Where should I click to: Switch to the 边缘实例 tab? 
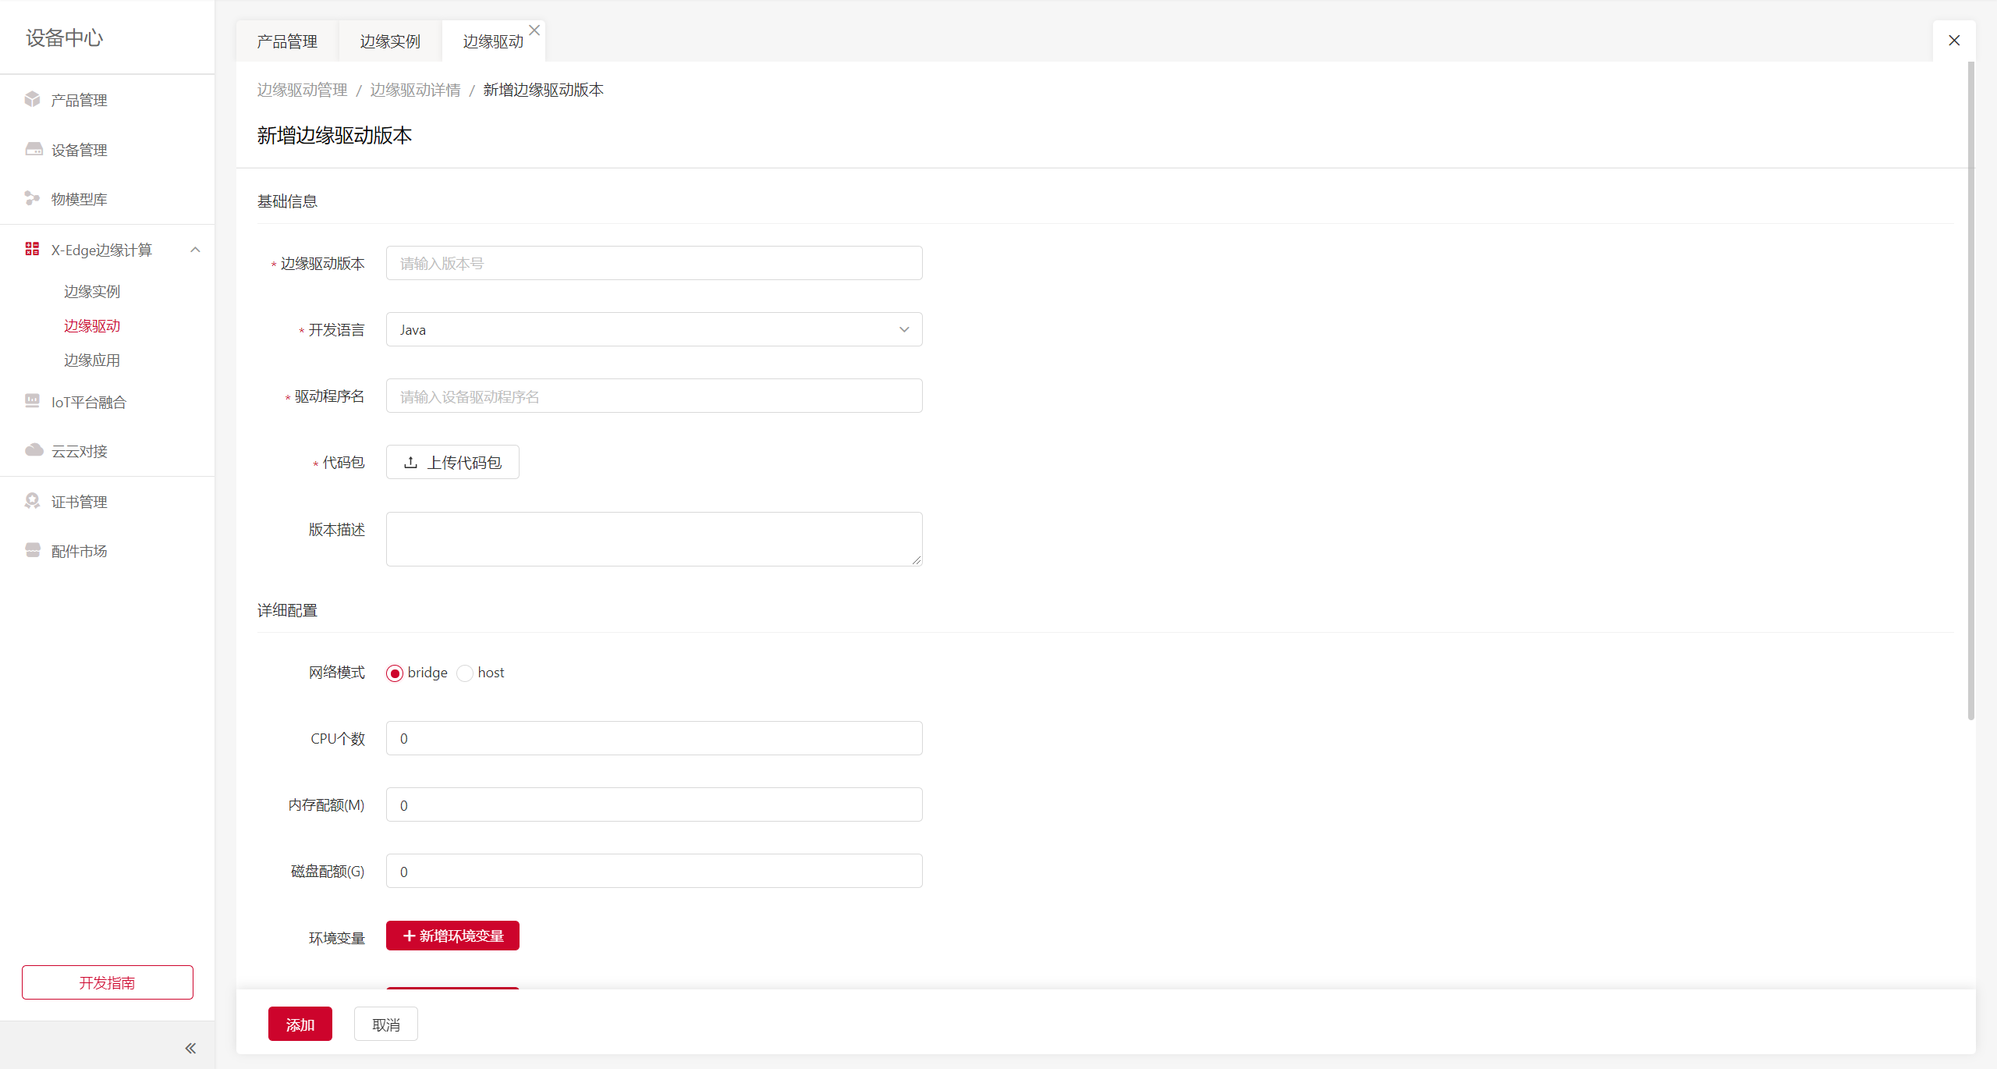coord(389,41)
